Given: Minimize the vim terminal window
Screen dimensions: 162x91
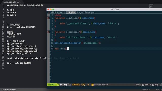Looking at the screenshot, I should pyautogui.click(x=51, y=9).
